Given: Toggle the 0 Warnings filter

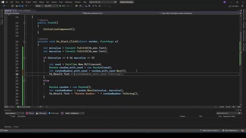Looking at the screenshot, I should point(41,113).
